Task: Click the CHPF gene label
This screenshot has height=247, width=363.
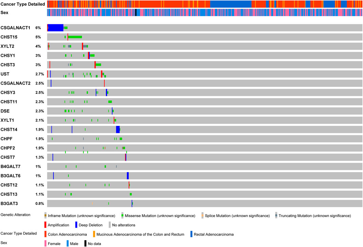Action: point(6,139)
